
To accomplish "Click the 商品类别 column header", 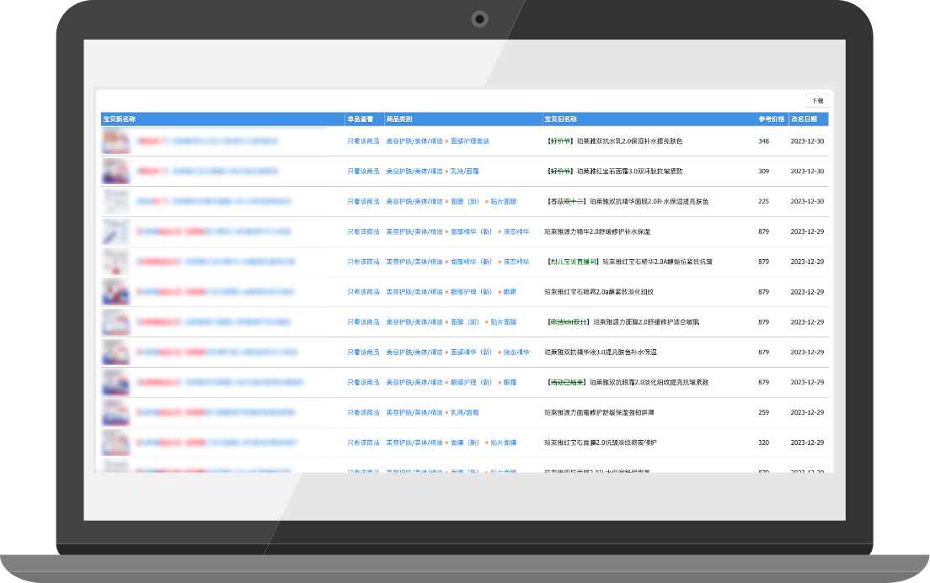I will click(x=398, y=119).
